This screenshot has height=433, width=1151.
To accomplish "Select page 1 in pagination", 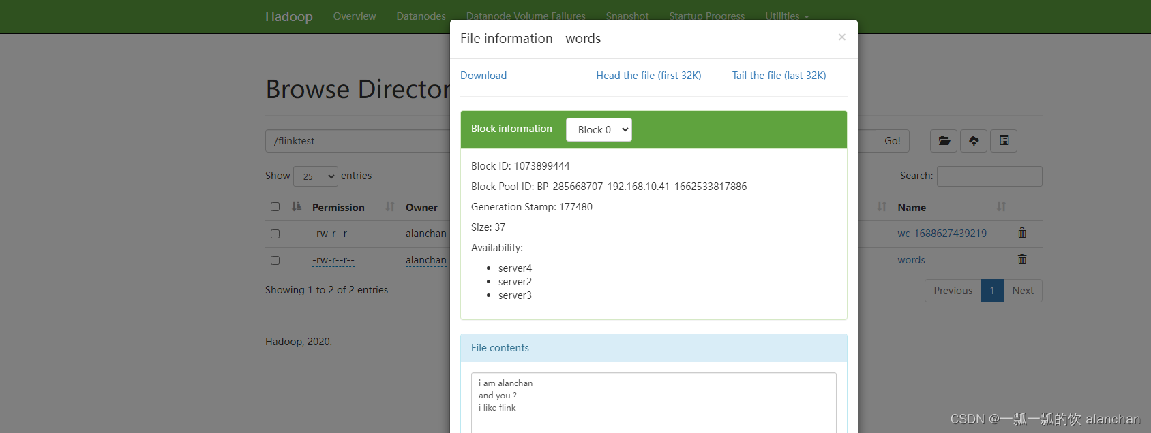I will coord(992,291).
